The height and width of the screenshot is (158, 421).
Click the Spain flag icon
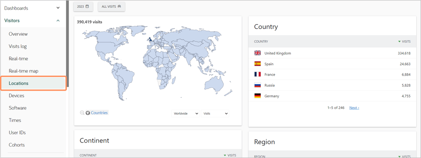point(257,64)
